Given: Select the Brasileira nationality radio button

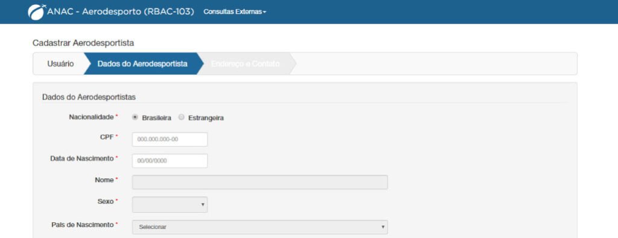Looking at the screenshot, I should pos(135,117).
